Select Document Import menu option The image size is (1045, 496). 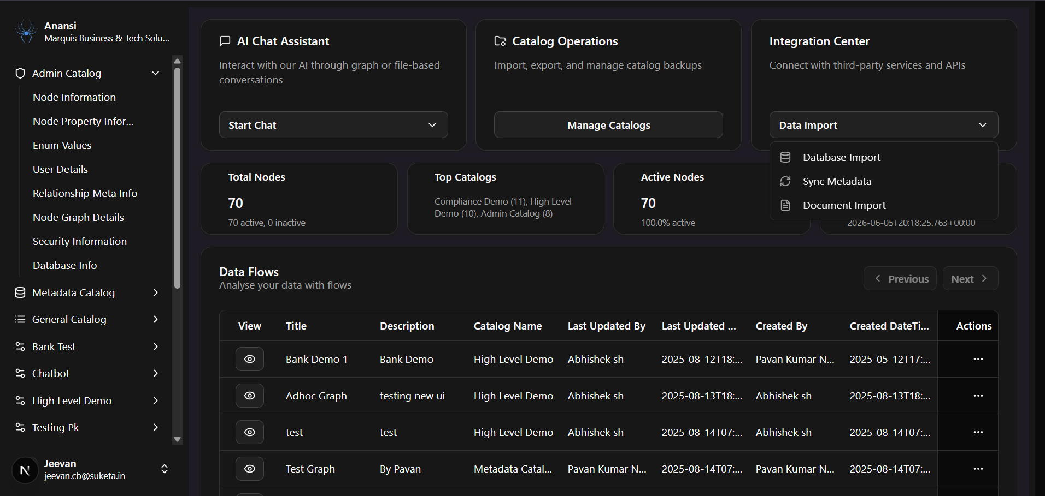click(884, 205)
